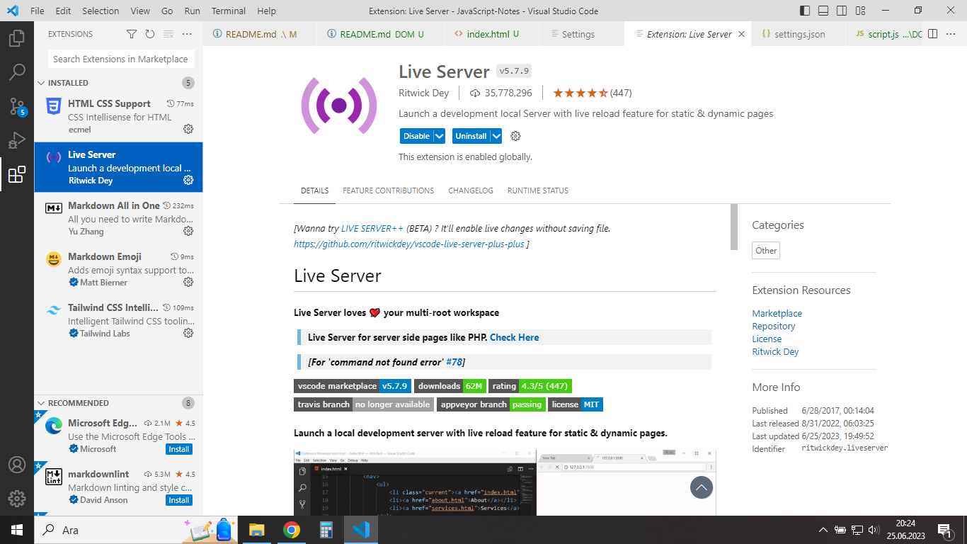
Task: Focus the Search Extensions in Marketplace field
Action: point(121,59)
